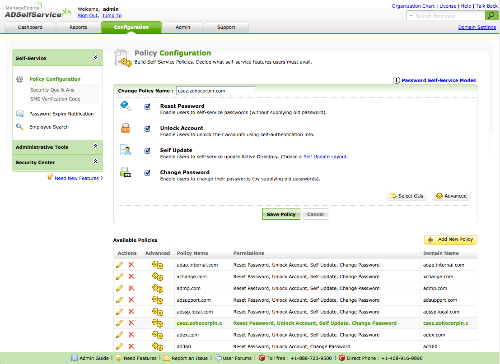Edit adsupport.com policy with pencil icon
This screenshot has height=364, width=500.
click(x=120, y=300)
